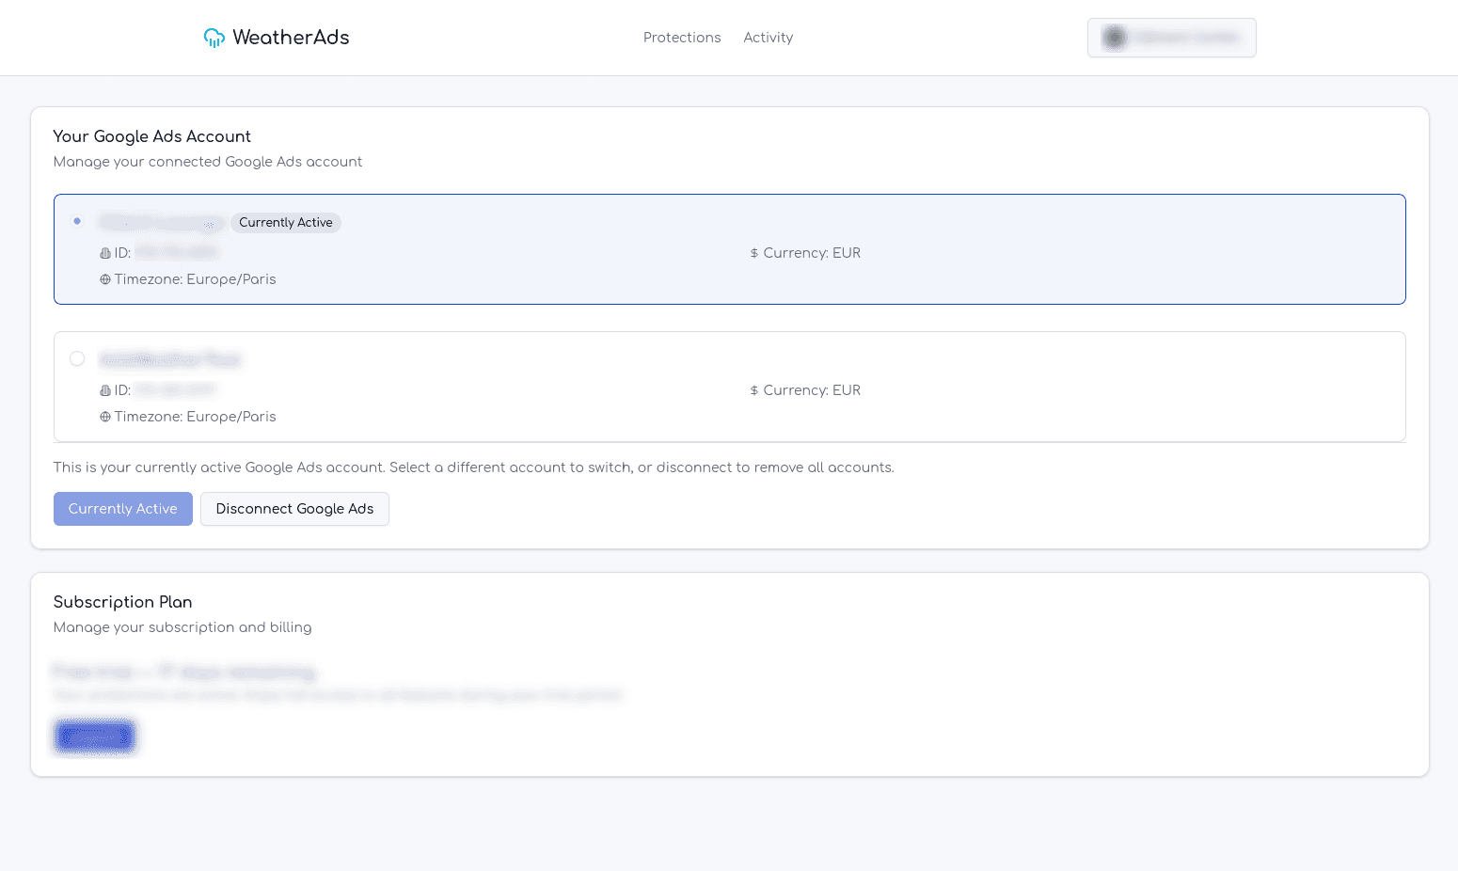Image resolution: width=1458 pixels, height=871 pixels.
Task: Click the Currently Active badge on the first account
Action: [285, 222]
